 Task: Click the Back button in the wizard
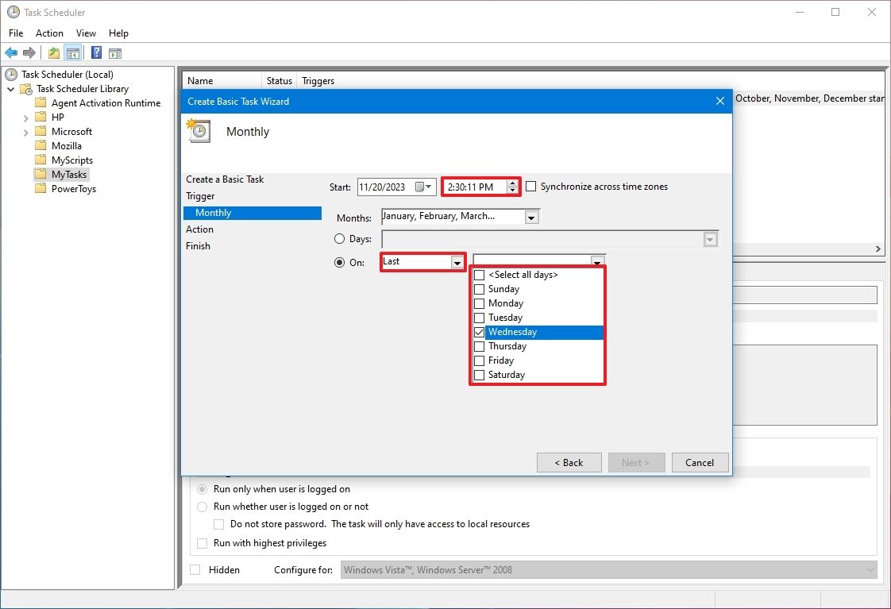coord(569,462)
